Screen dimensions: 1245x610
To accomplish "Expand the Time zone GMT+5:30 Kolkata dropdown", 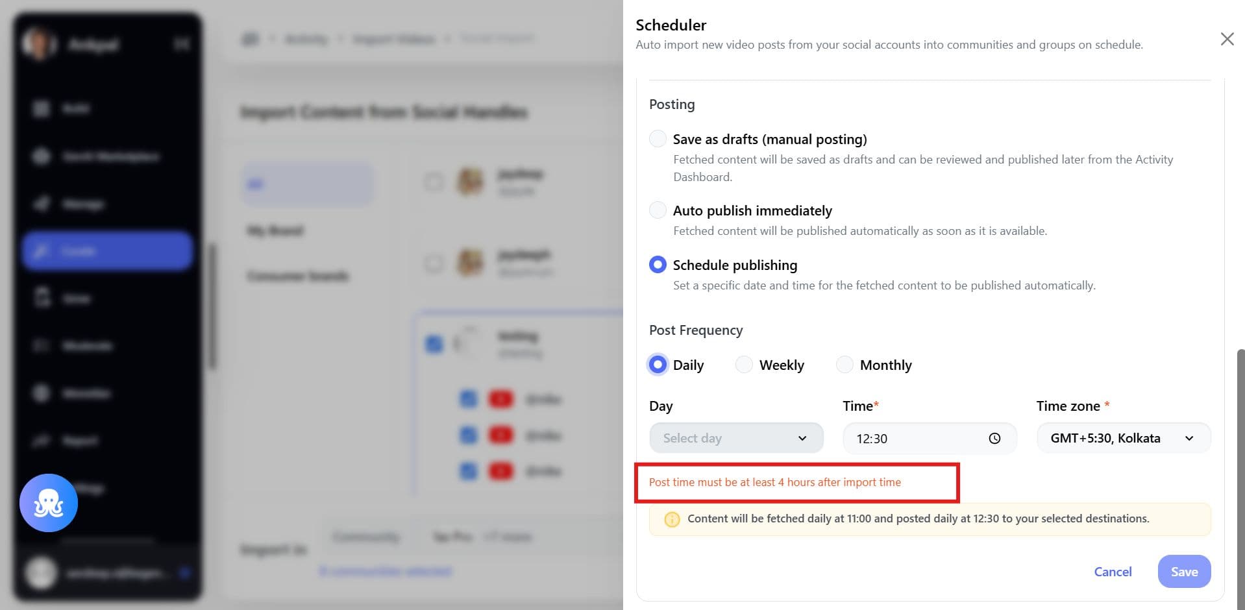I will (1124, 438).
